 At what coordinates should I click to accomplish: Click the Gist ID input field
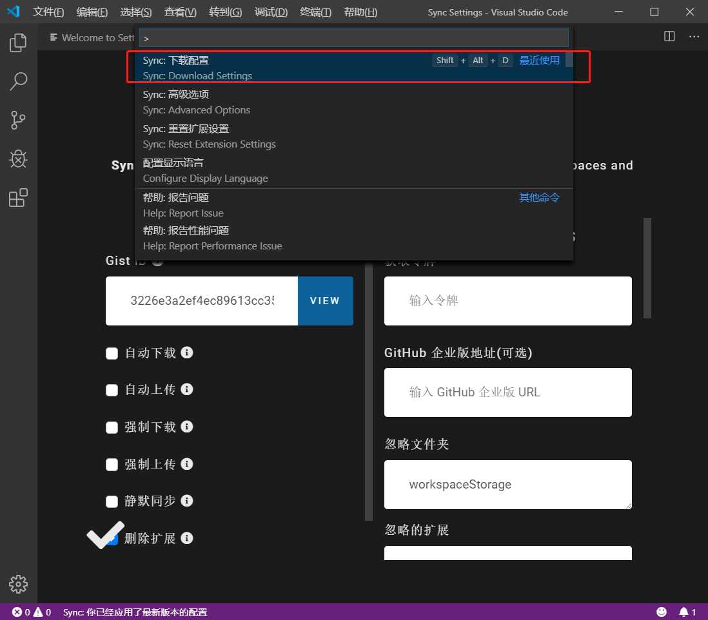tap(202, 300)
